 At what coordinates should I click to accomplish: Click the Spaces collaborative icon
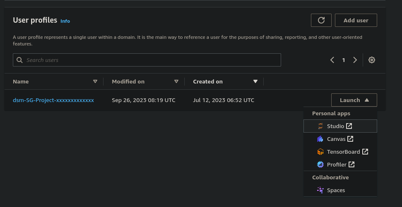[320, 190]
